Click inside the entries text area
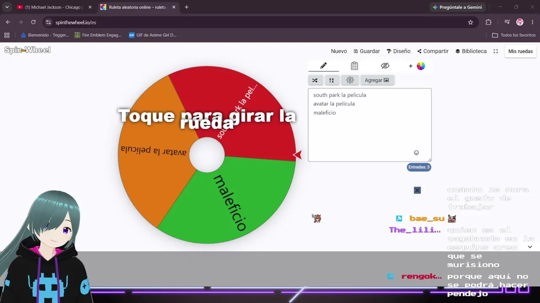This screenshot has width=540, height=303. (370, 125)
